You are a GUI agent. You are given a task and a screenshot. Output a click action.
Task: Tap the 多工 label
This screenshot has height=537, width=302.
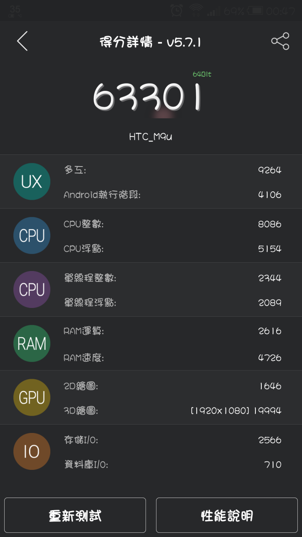(x=75, y=170)
